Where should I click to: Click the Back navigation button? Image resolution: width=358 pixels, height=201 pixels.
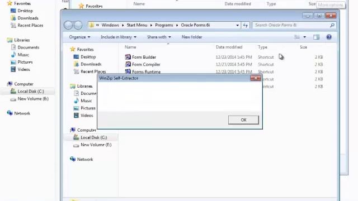68,25
